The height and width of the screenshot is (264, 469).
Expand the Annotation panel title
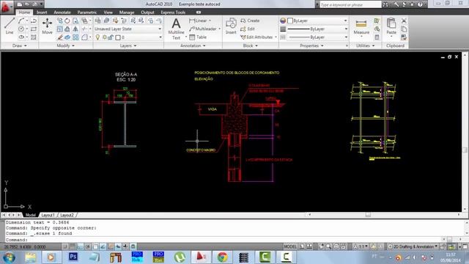(193, 45)
